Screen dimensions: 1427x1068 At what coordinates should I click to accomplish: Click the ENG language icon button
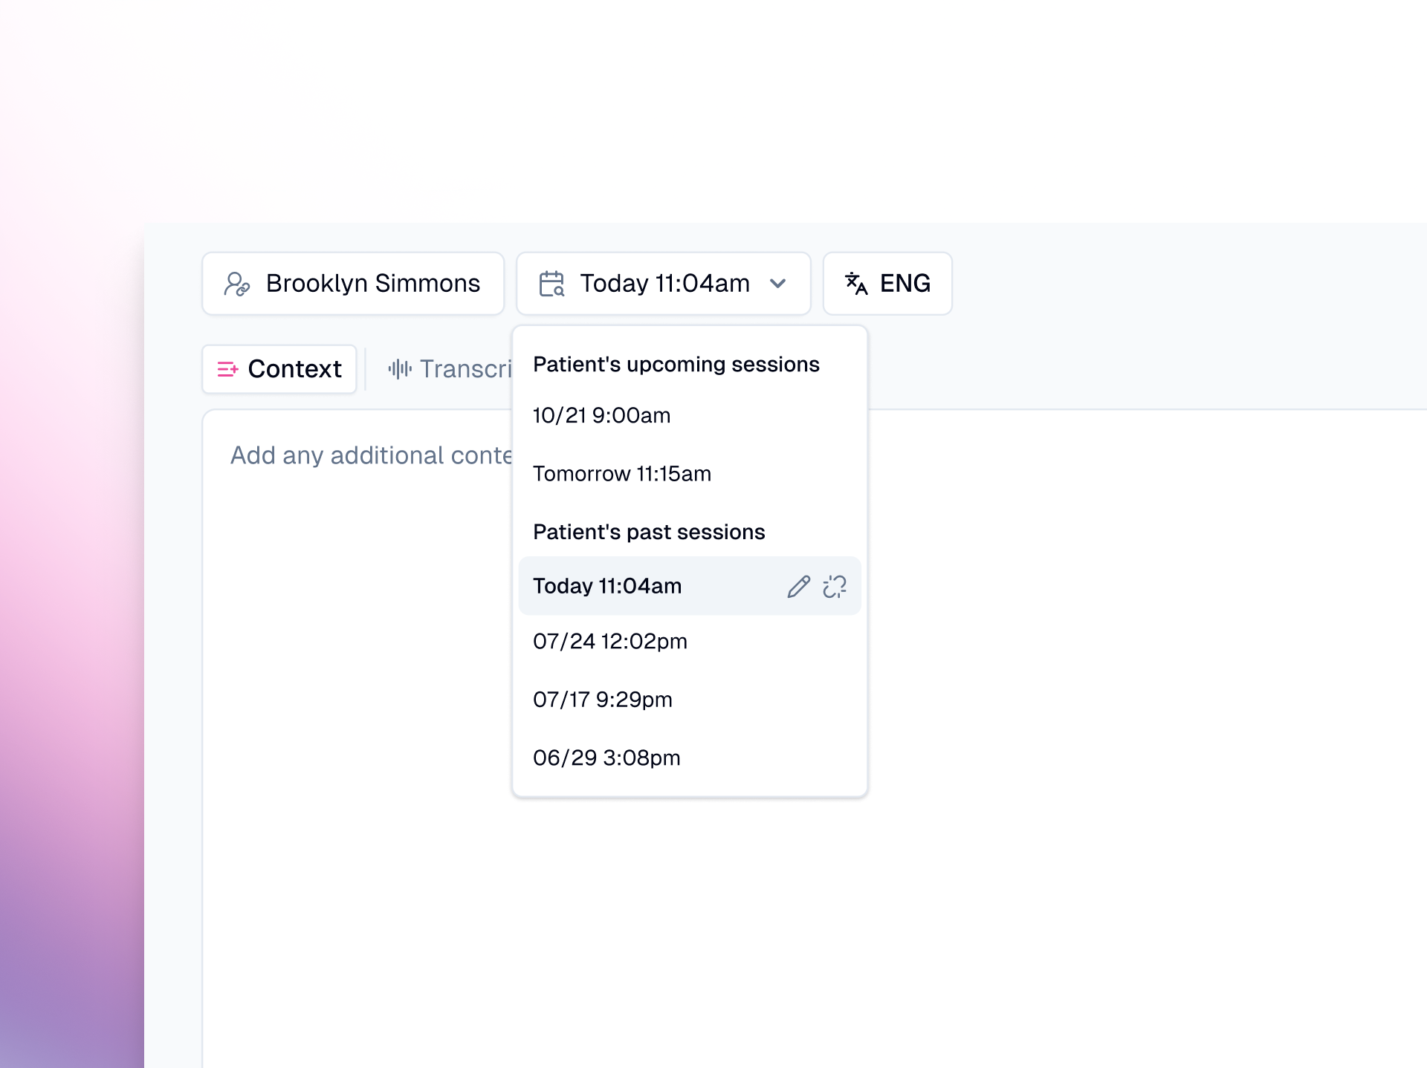[887, 283]
